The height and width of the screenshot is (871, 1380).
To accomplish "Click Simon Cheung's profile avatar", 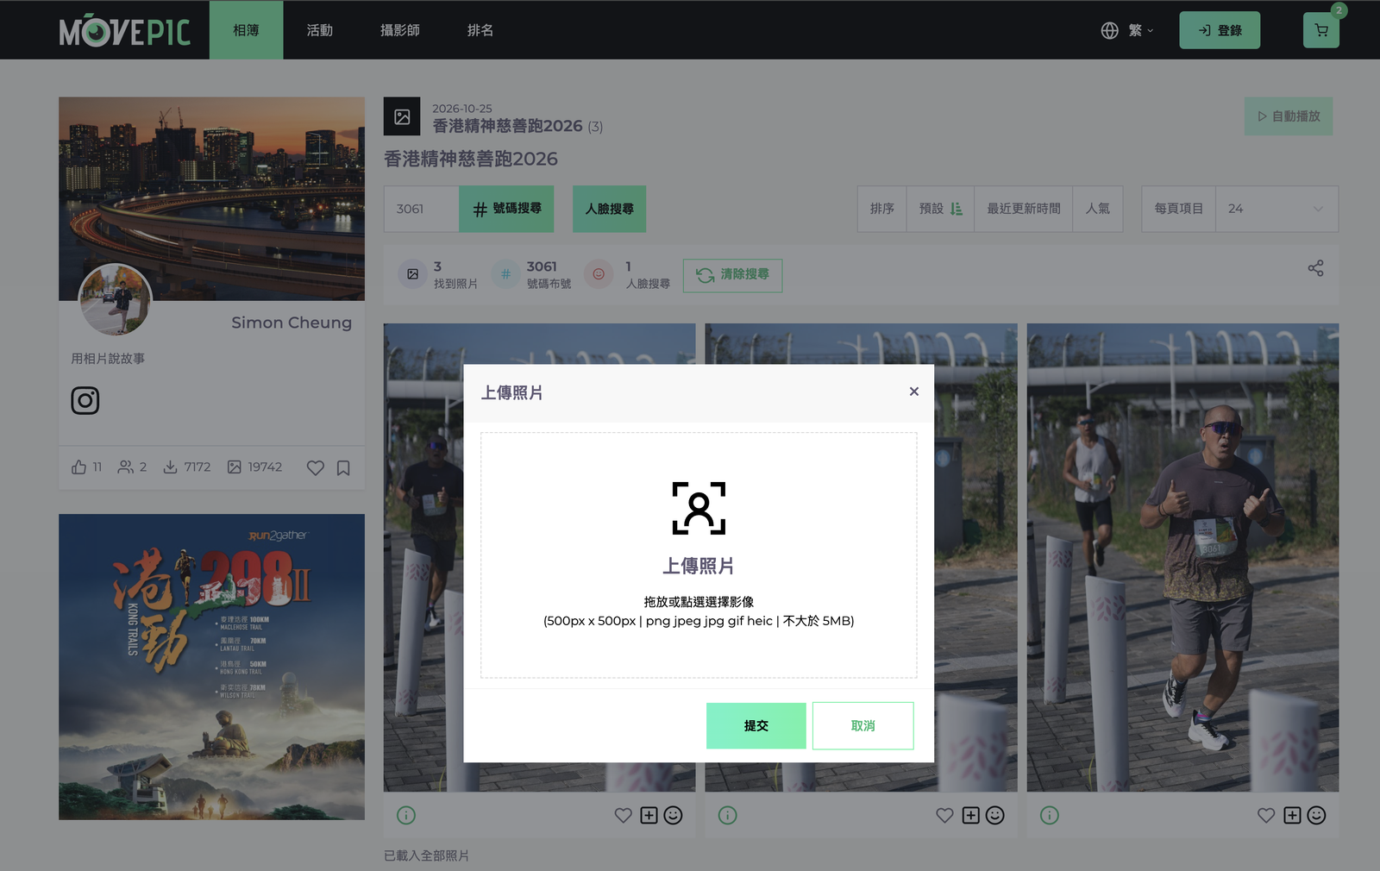I will tap(115, 300).
